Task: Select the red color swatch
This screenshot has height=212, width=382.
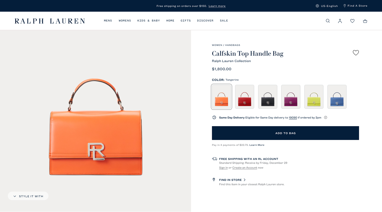Action: point(244,97)
